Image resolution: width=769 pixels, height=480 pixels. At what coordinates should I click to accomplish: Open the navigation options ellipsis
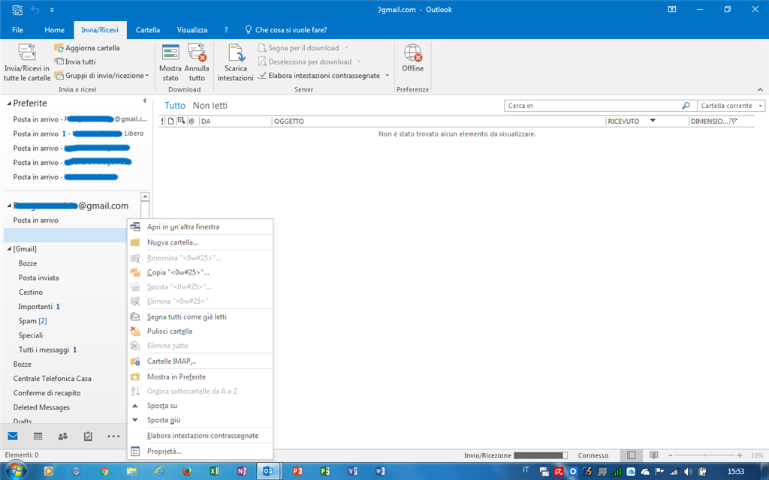(x=113, y=436)
